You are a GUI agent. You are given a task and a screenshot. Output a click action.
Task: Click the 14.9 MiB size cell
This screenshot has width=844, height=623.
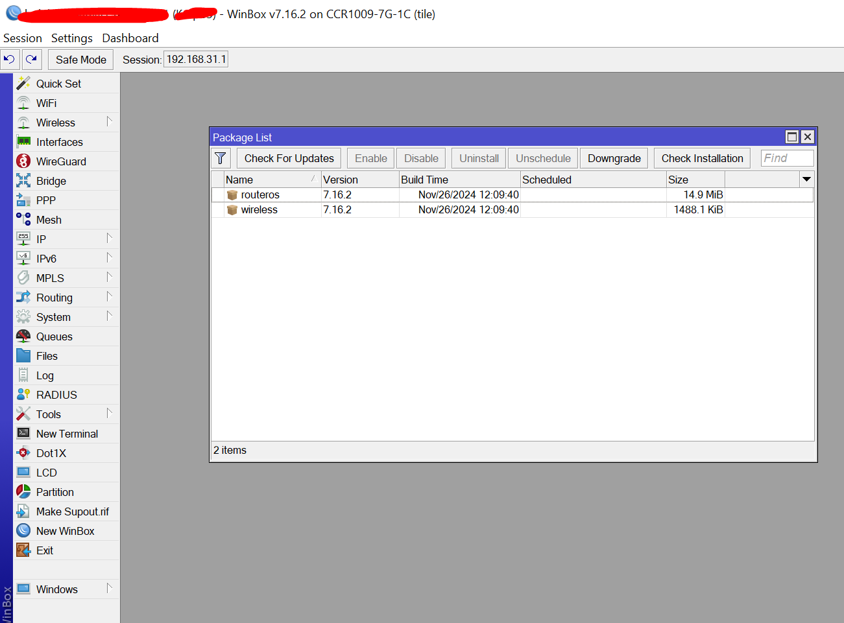point(703,194)
